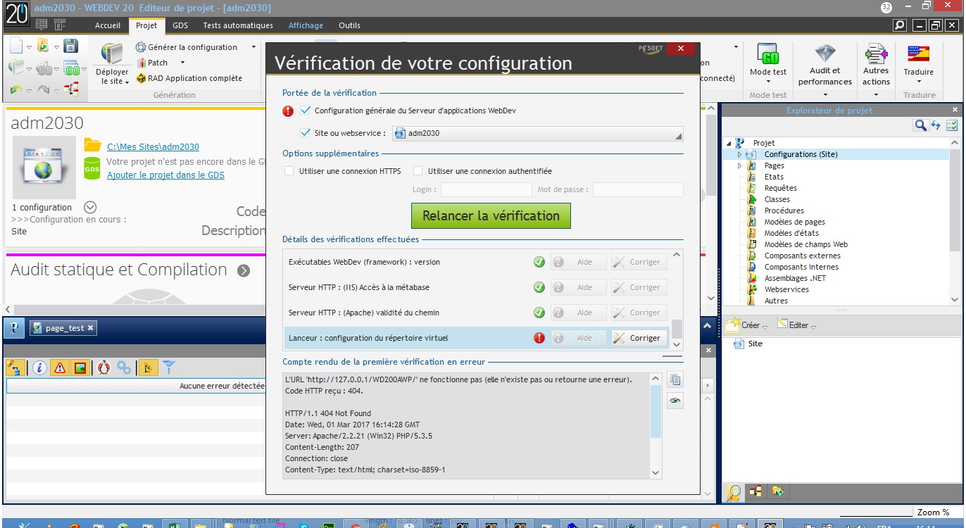Image resolution: width=966 pixels, height=528 pixels.
Task: Switch to the page_test document tab
Action: (63, 328)
